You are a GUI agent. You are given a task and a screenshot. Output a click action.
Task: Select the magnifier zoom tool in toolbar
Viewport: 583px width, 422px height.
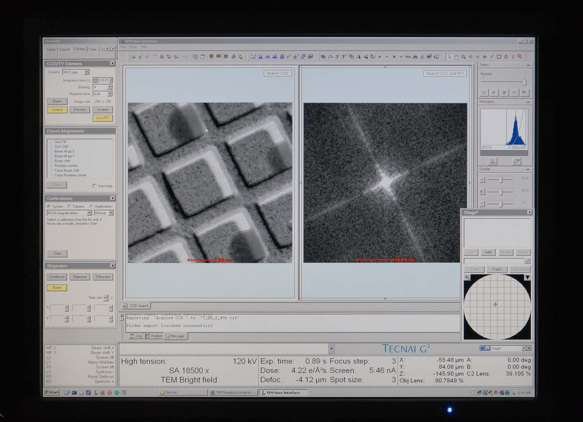click(x=463, y=57)
